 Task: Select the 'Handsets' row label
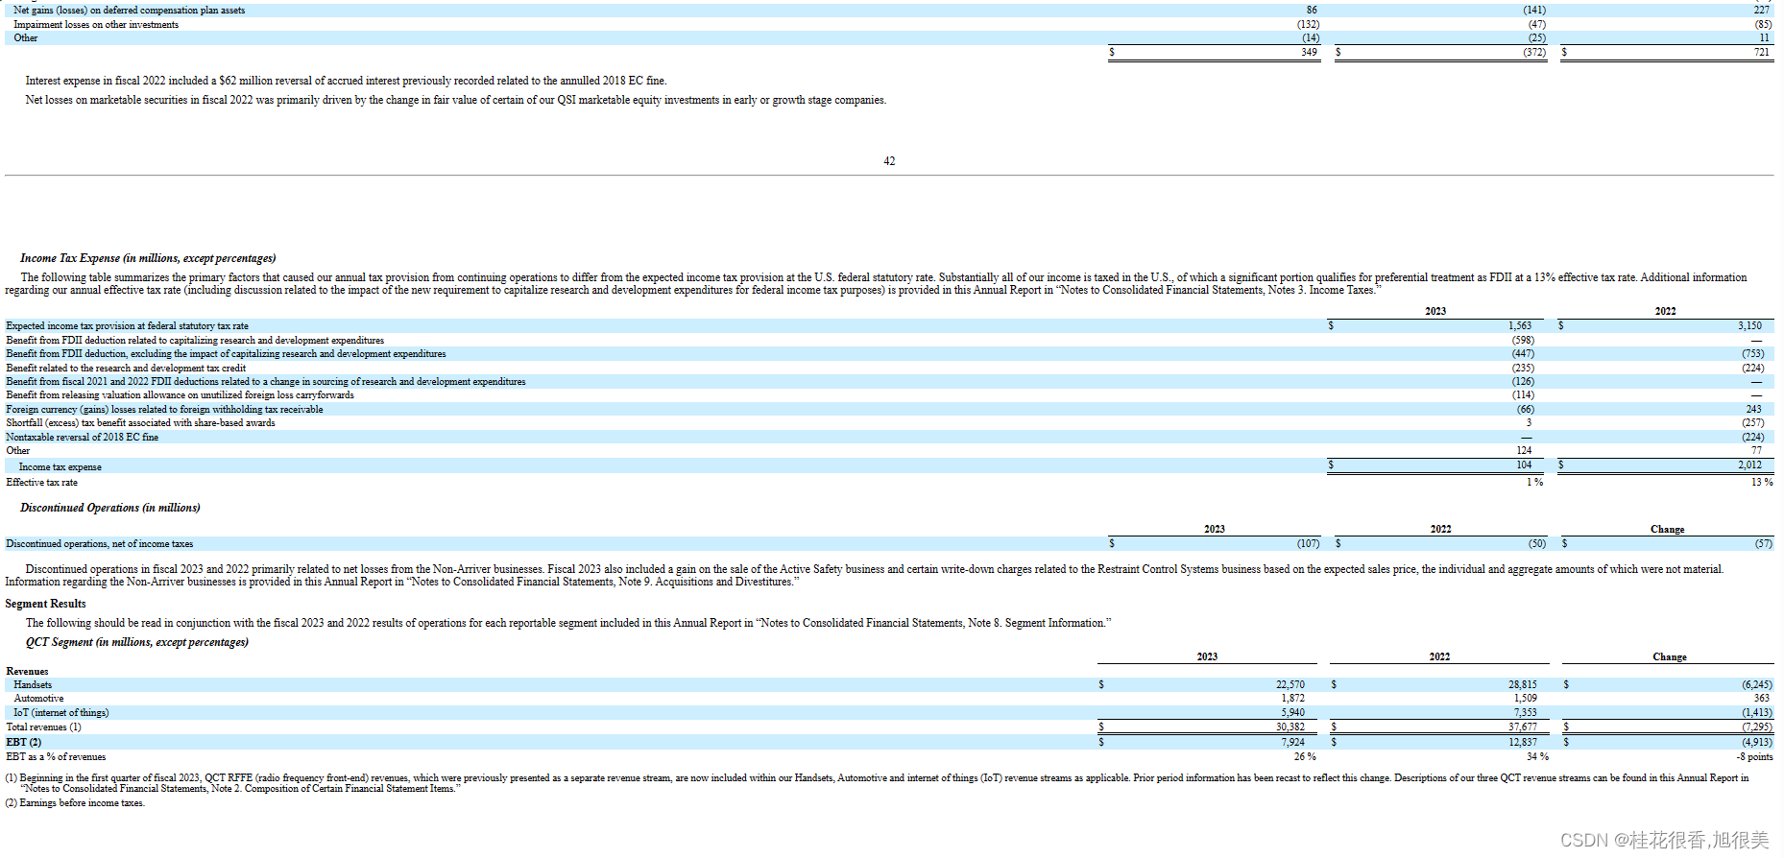click(x=33, y=685)
